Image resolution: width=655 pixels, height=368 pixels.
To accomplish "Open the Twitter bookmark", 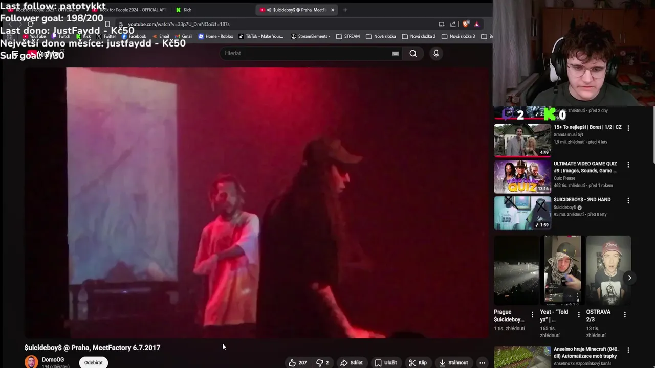I will coord(106,36).
